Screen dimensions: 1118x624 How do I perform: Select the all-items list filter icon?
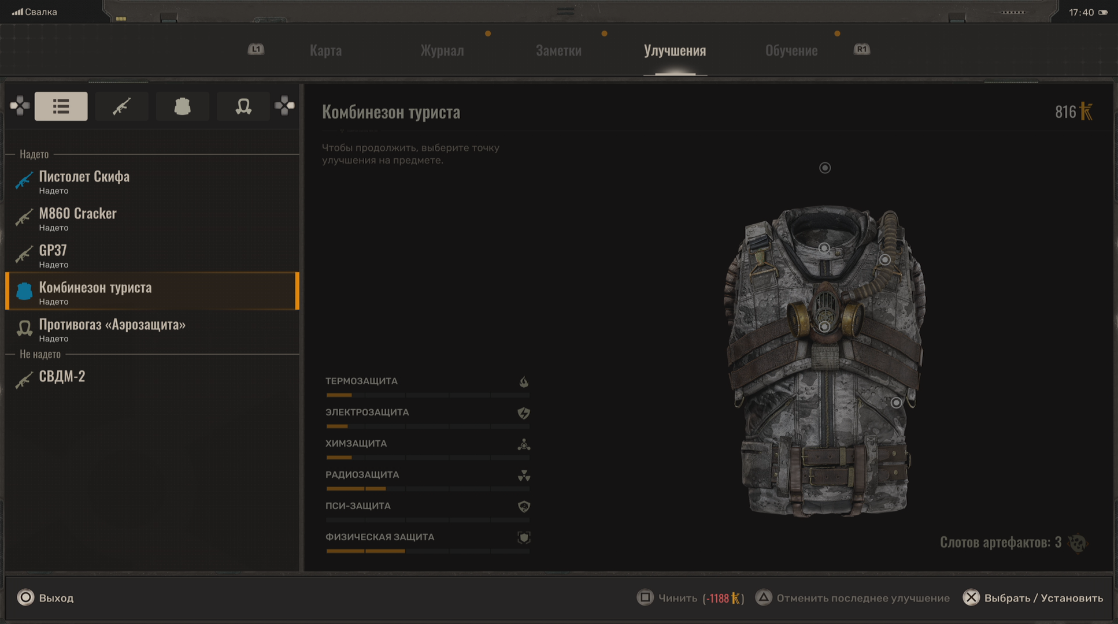[x=61, y=106]
